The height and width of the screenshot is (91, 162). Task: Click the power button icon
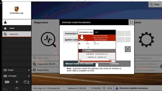[17, 88]
